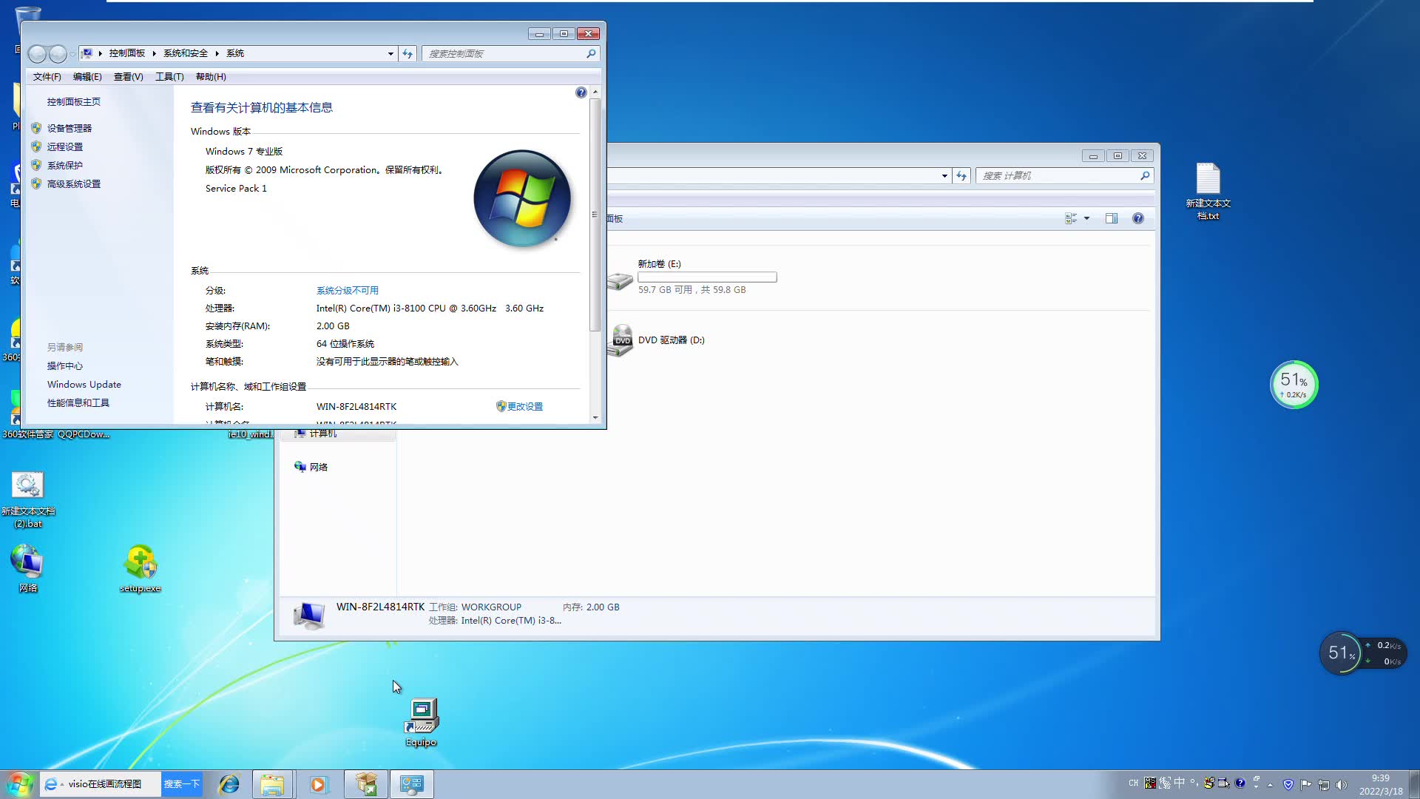Image resolution: width=1420 pixels, height=799 pixels.
Task: Click the back arrow in System window
Action: click(x=37, y=53)
